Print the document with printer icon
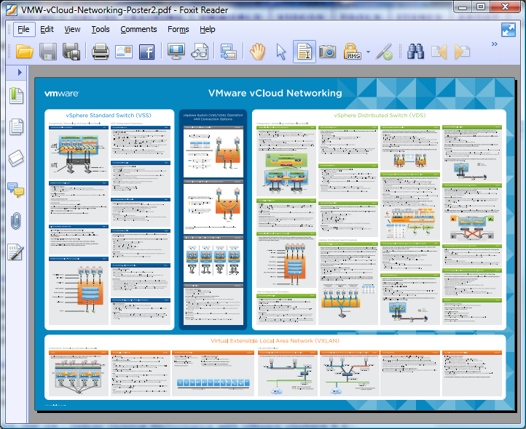The height and width of the screenshot is (429, 526). pyautogui.click(x=101, y=52)
